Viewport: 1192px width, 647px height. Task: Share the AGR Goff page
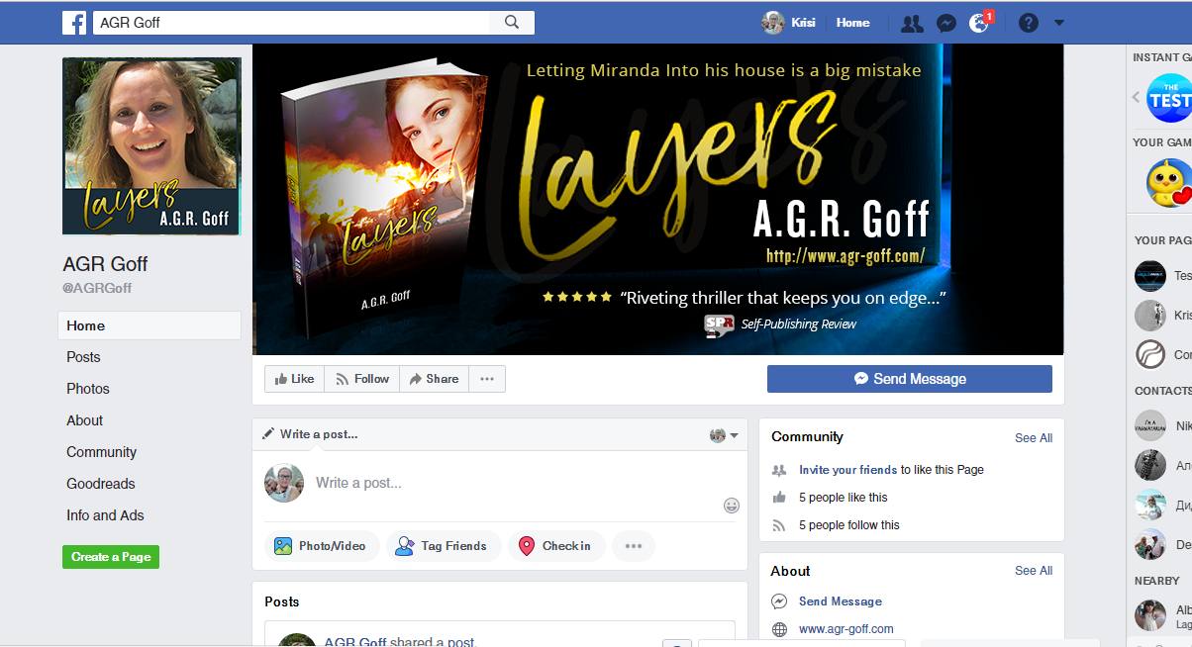tap(434, 379)
